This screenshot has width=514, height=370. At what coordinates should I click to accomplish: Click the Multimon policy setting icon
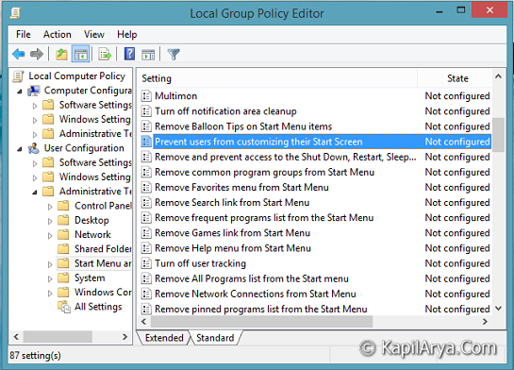[146, 95]
